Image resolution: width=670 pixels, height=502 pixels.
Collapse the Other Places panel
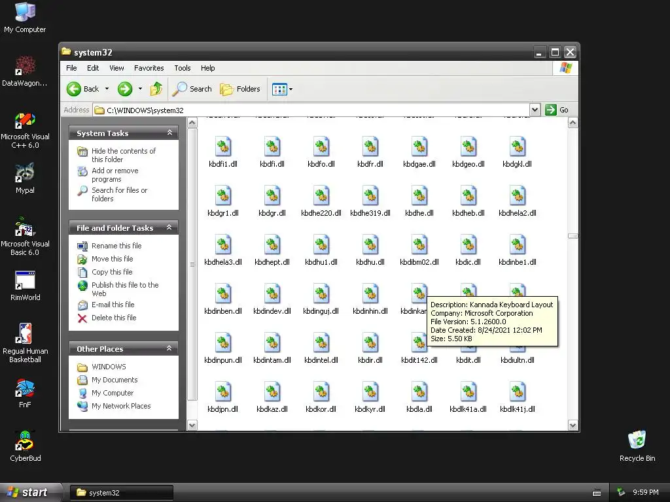pos(169,348)
